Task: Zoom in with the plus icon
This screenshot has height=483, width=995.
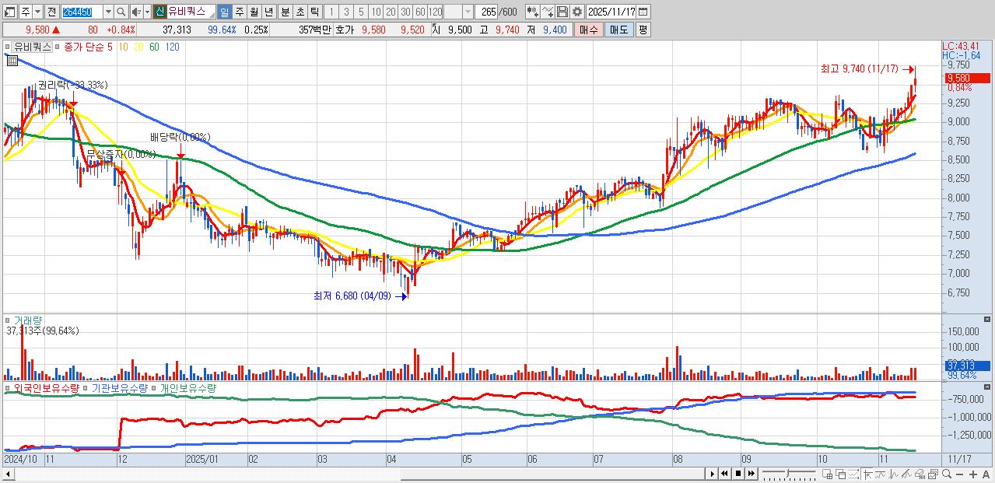Action: point(973,474)
